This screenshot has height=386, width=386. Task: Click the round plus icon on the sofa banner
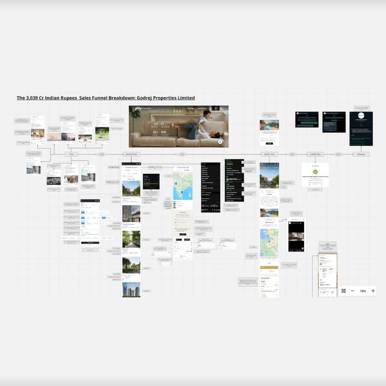[220, 142]
